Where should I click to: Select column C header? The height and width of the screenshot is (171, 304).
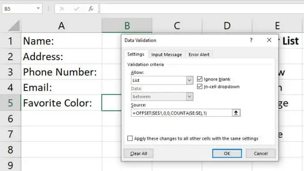177,26
